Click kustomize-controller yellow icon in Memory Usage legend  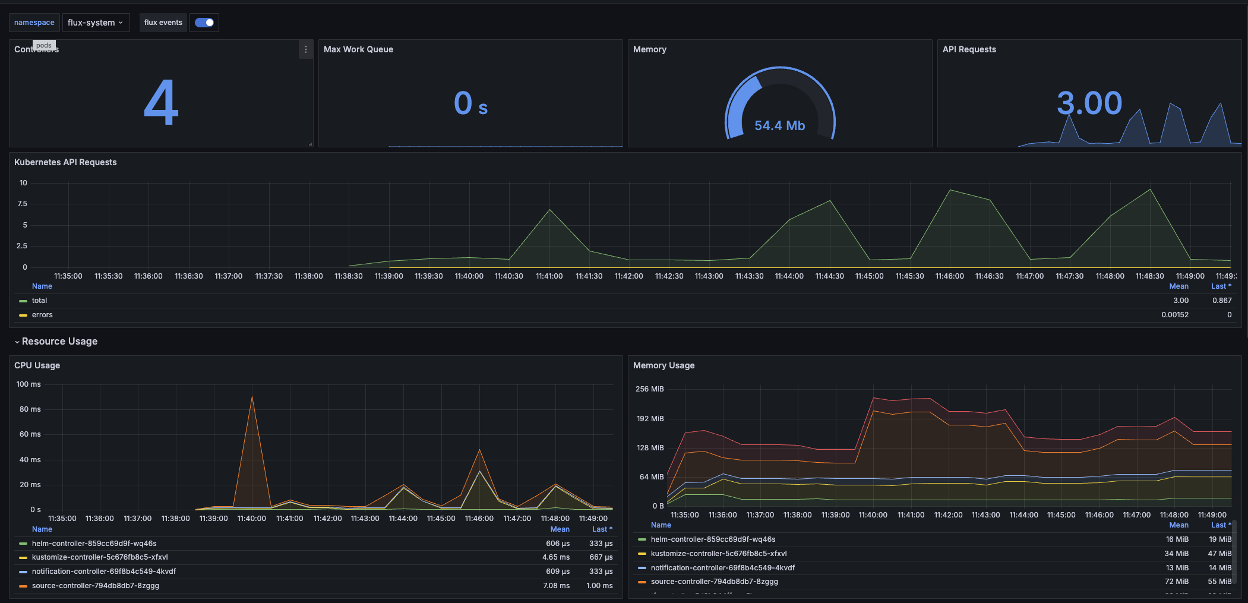pos(642,554)
